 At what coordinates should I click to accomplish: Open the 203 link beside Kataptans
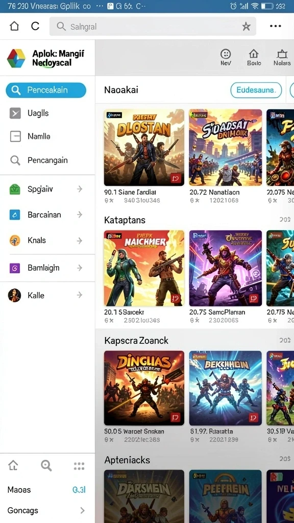(285, 220)
